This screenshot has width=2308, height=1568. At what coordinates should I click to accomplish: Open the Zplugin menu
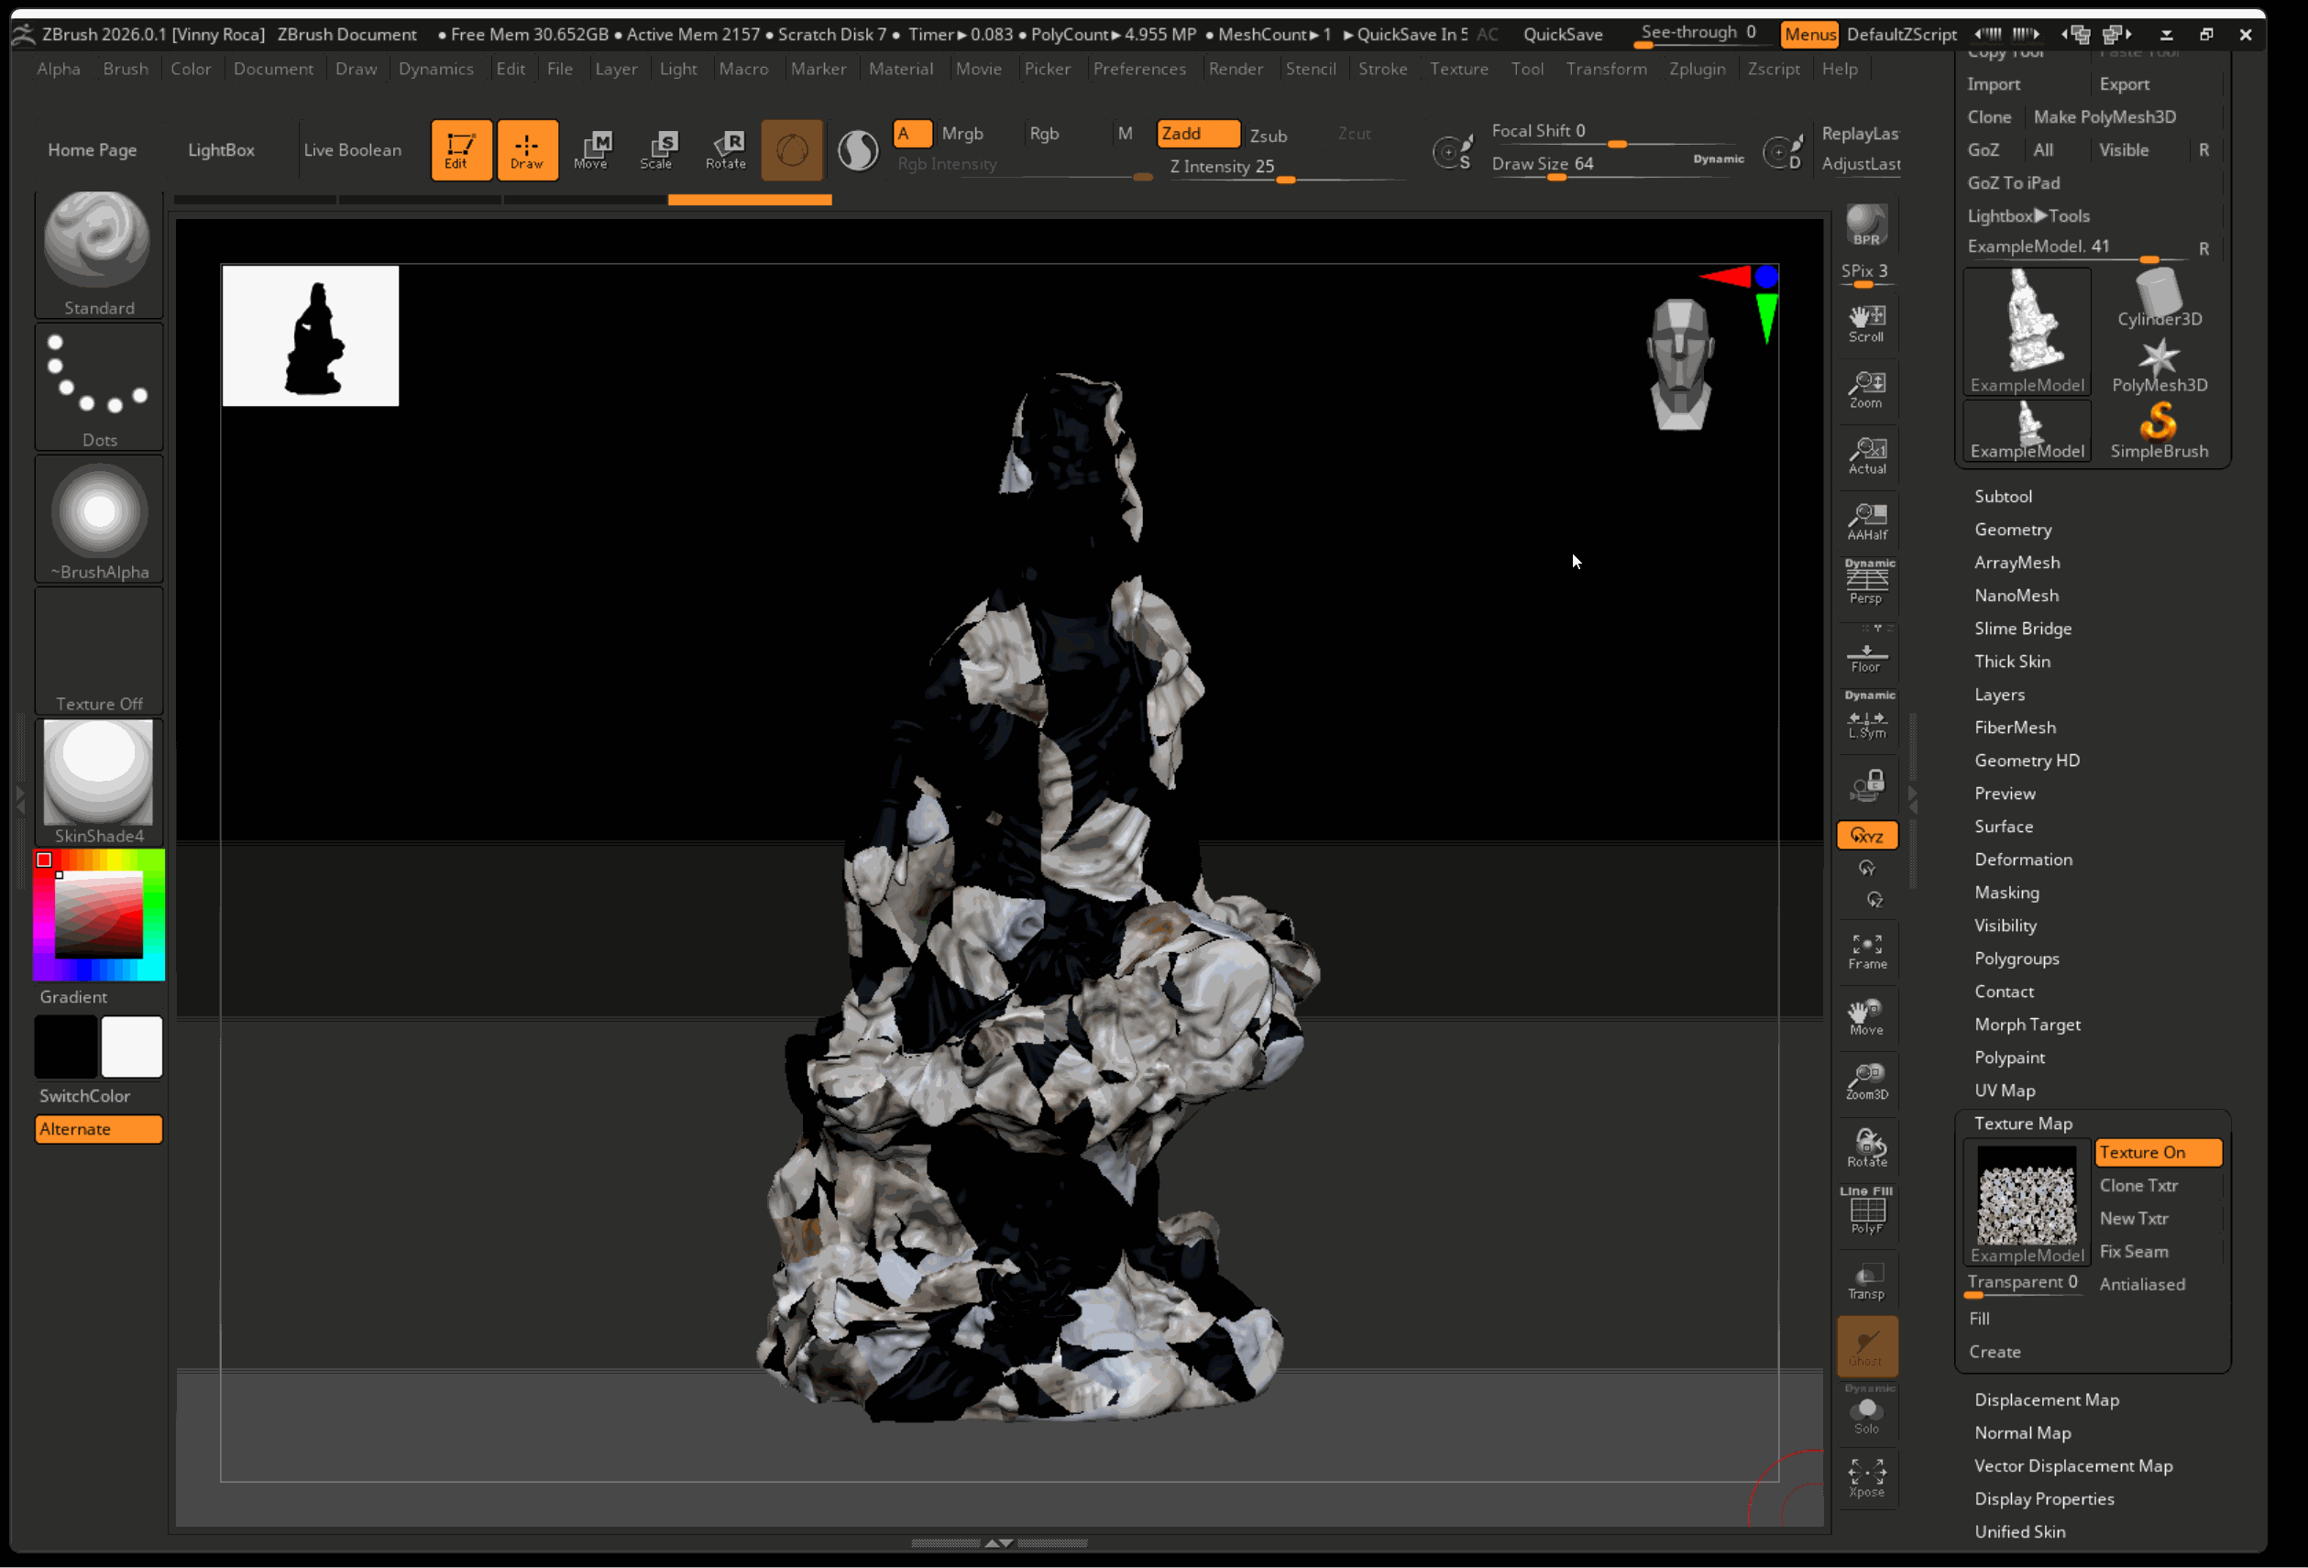[1697, 69]
